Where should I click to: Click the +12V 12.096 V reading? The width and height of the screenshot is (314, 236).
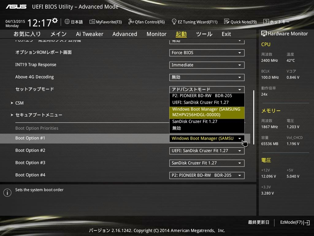click(268, 176)
